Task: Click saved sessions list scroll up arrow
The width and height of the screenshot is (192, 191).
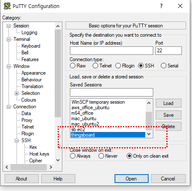Action: coord(149,103)
